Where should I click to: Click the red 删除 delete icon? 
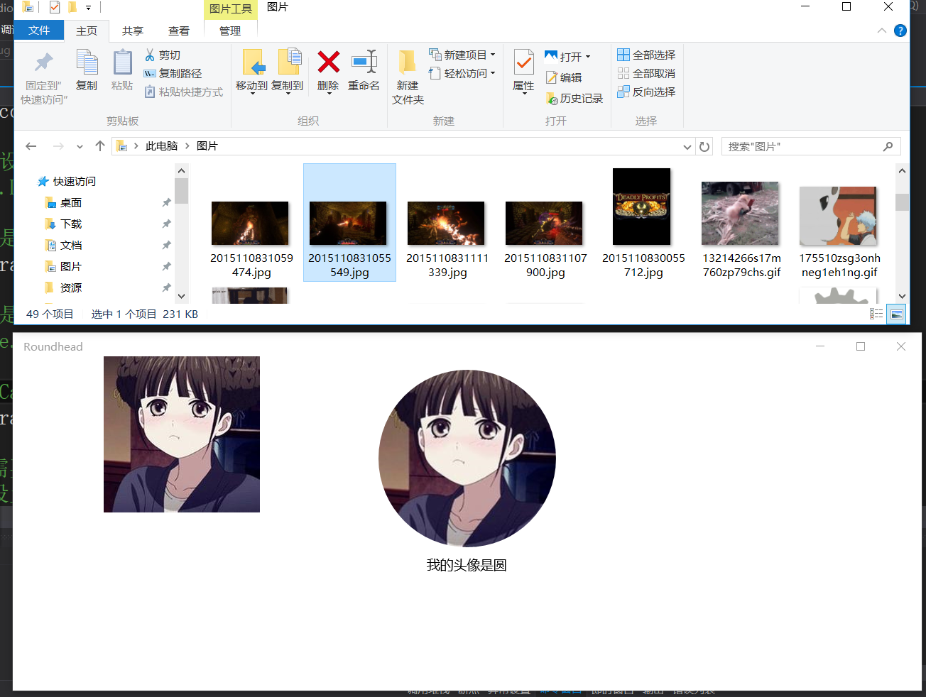click(x=328, y=62)
